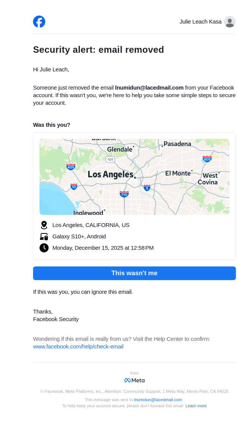Click Interstate 405 shield on map

click(x=71, y=167)
